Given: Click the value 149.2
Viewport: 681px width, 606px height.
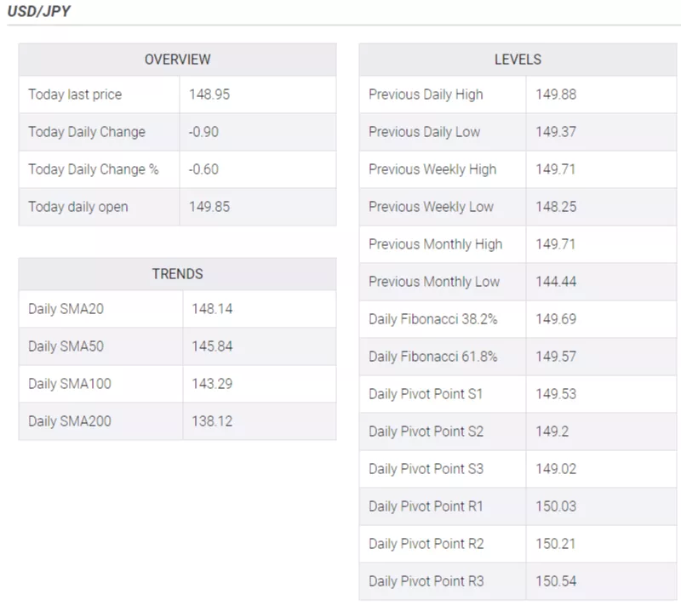Looking at the screenshot, I should click(x=552, y=431).
